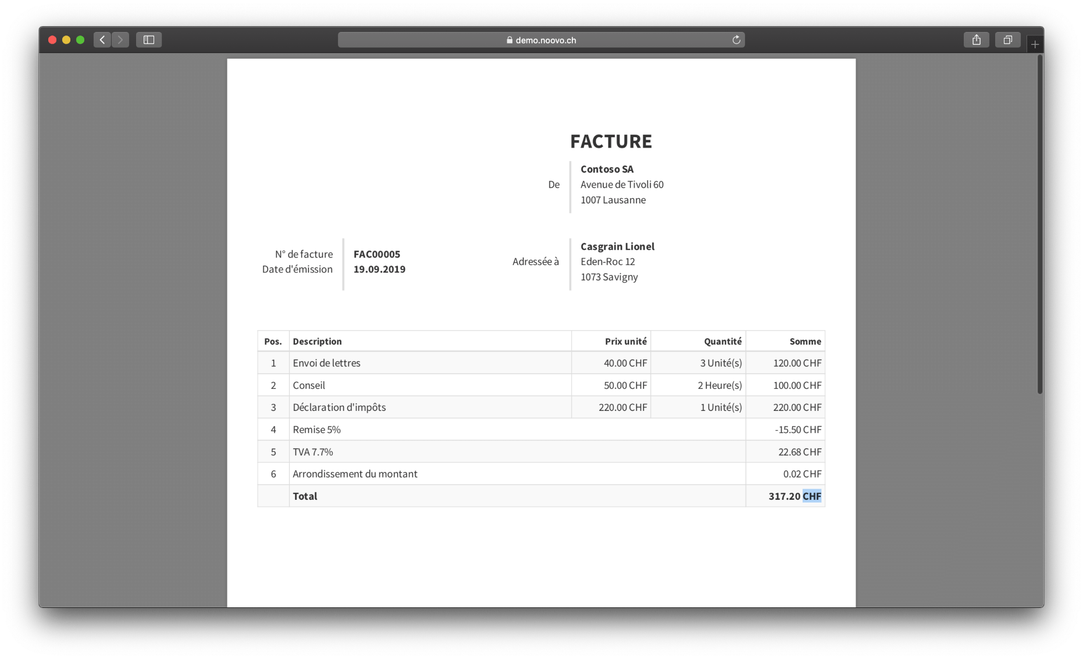The height and width of the screenshot is (659, 1083).
Task: Enter full screen with green button
Action: [80, 40]
